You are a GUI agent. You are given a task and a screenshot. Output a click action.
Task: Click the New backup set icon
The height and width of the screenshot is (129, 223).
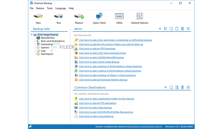pyautogui.click(x=38, y=16)
